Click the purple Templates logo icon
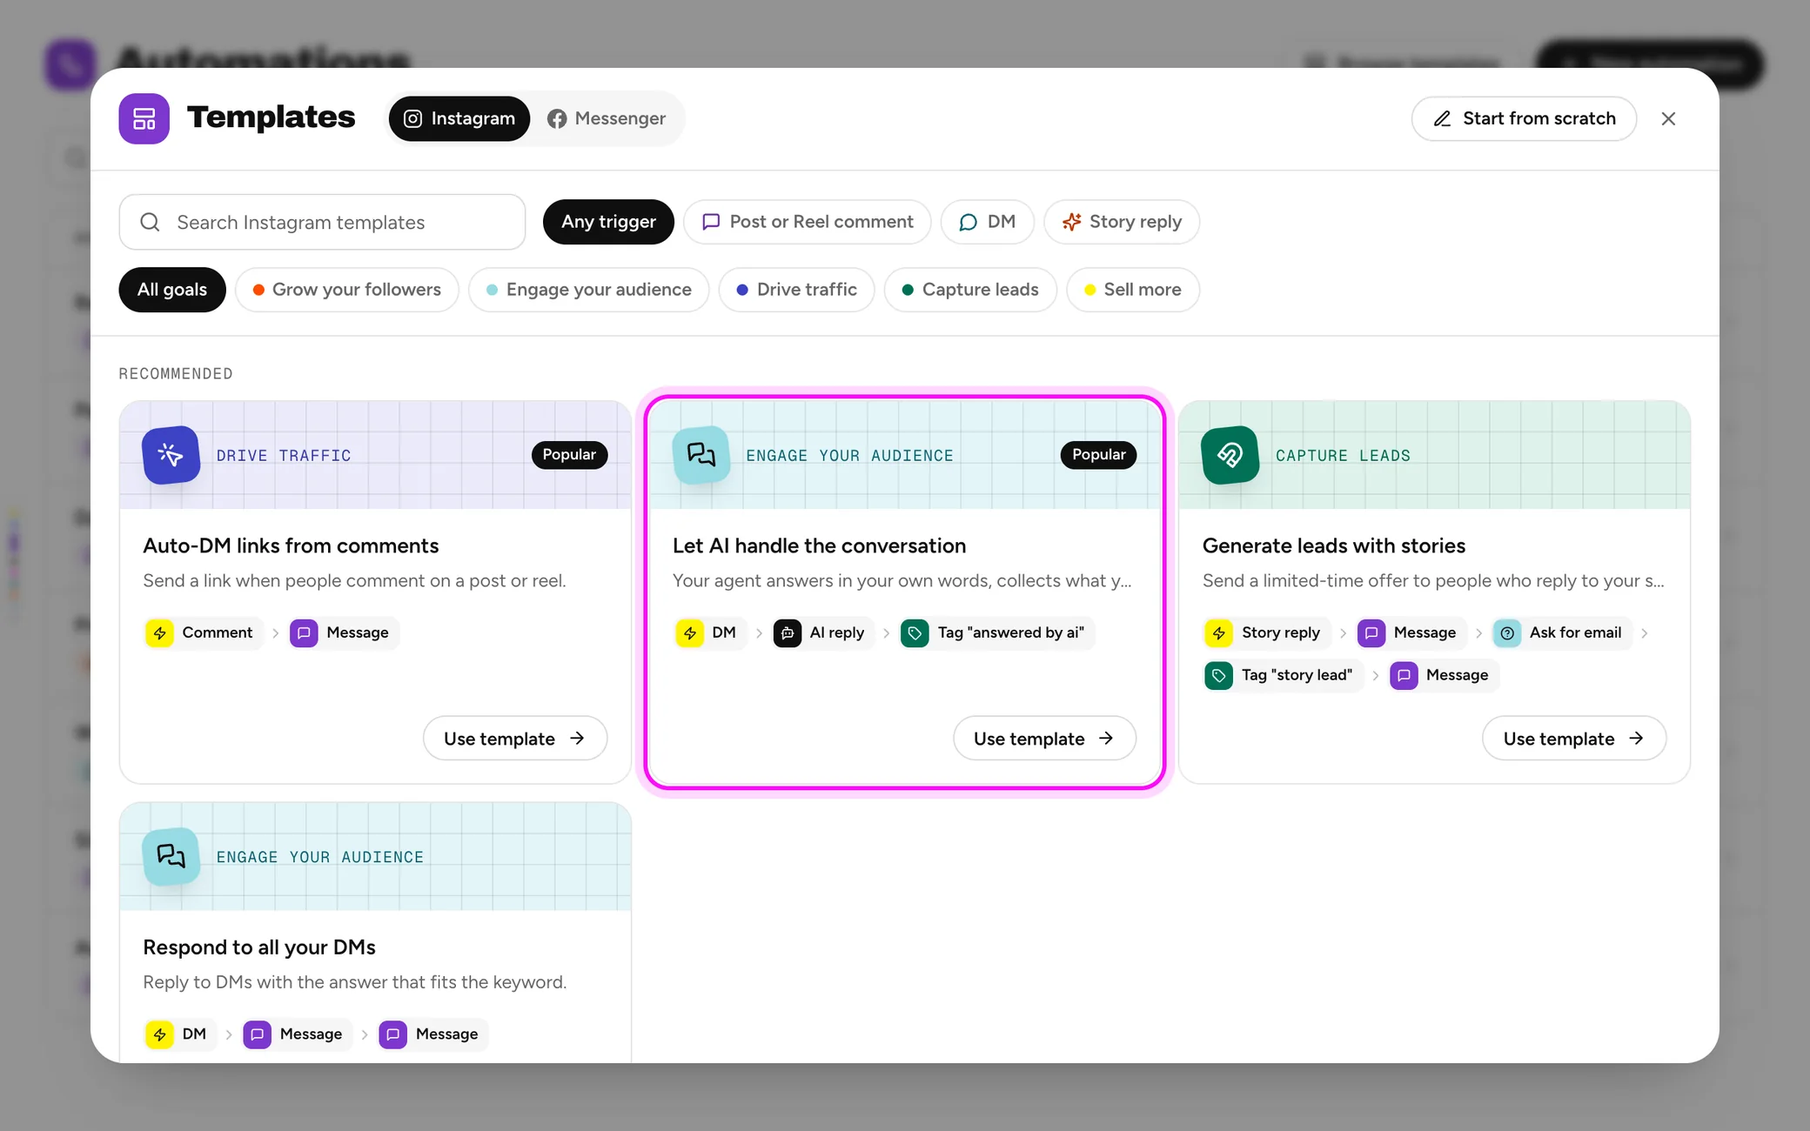The height and width of the screenshot is (1131, 1810). (x=144, y=118)
